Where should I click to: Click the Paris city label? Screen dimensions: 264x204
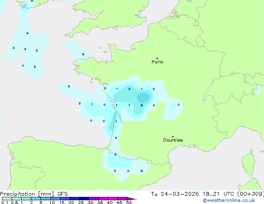point(157,62)
